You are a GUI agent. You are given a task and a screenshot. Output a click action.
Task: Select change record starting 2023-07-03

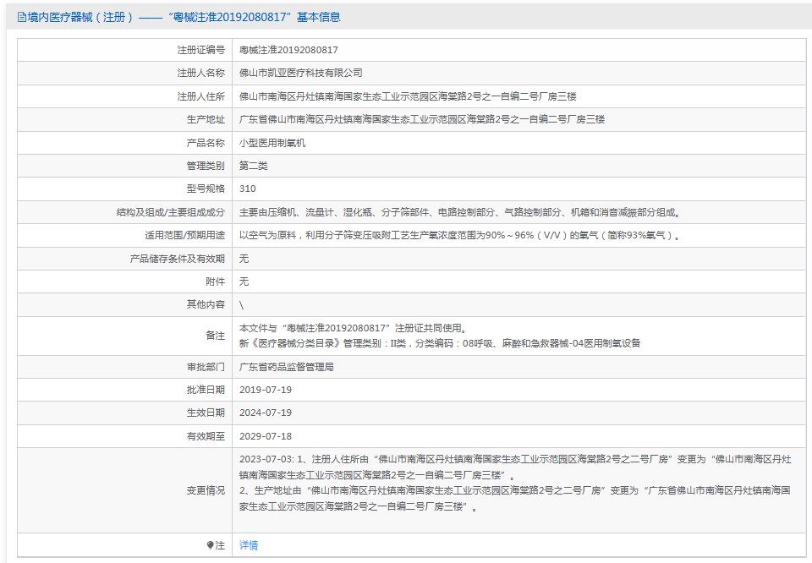[515, 467]
